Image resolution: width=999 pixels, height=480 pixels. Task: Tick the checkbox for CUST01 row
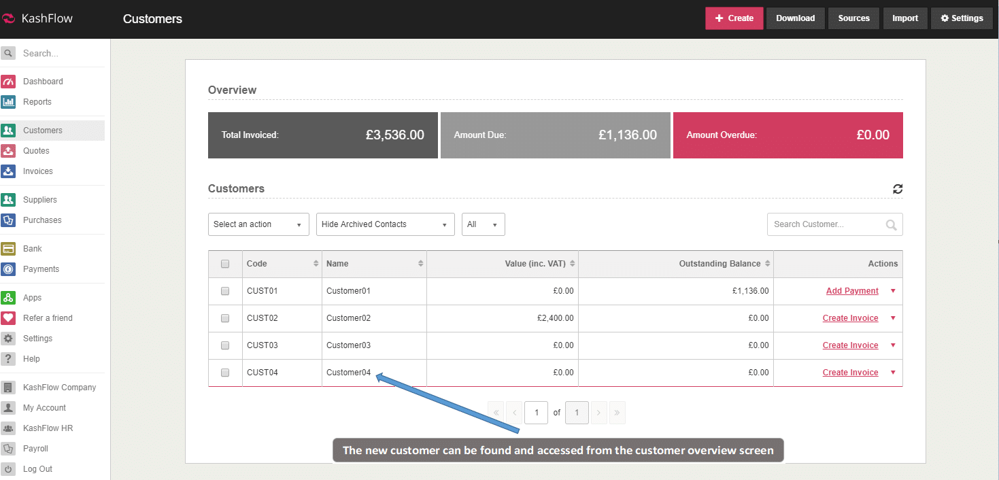[x=225, y=291]
